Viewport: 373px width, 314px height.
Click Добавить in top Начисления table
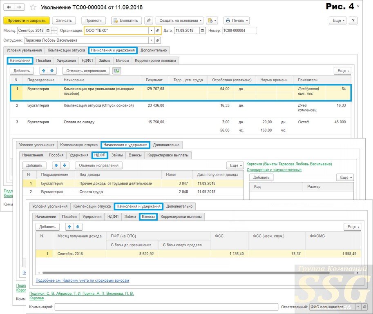pyautogui.click(x=22, y=71)
